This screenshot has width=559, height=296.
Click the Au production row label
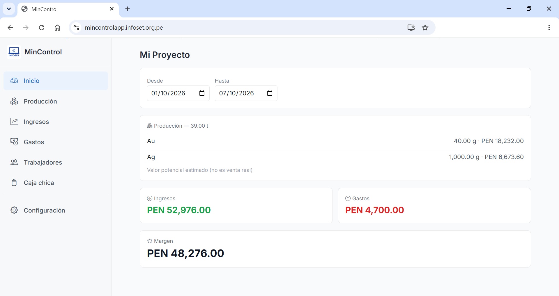[x=151, y=141]
